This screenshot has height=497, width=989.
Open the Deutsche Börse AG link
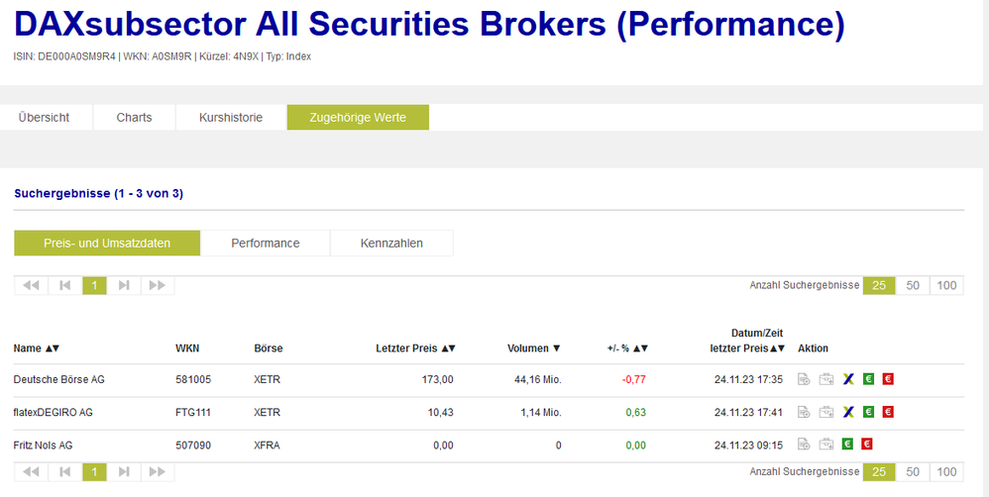pyautogui.click(x=58, y=379)
